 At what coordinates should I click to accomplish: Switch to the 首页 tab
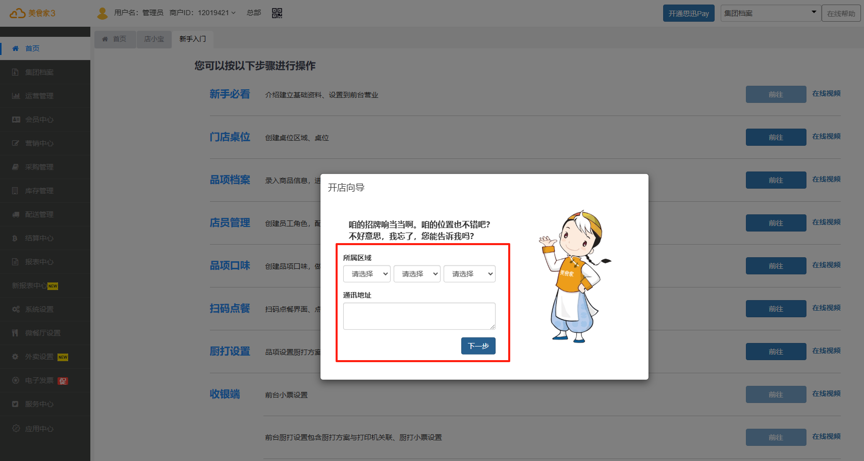[115, 39]
